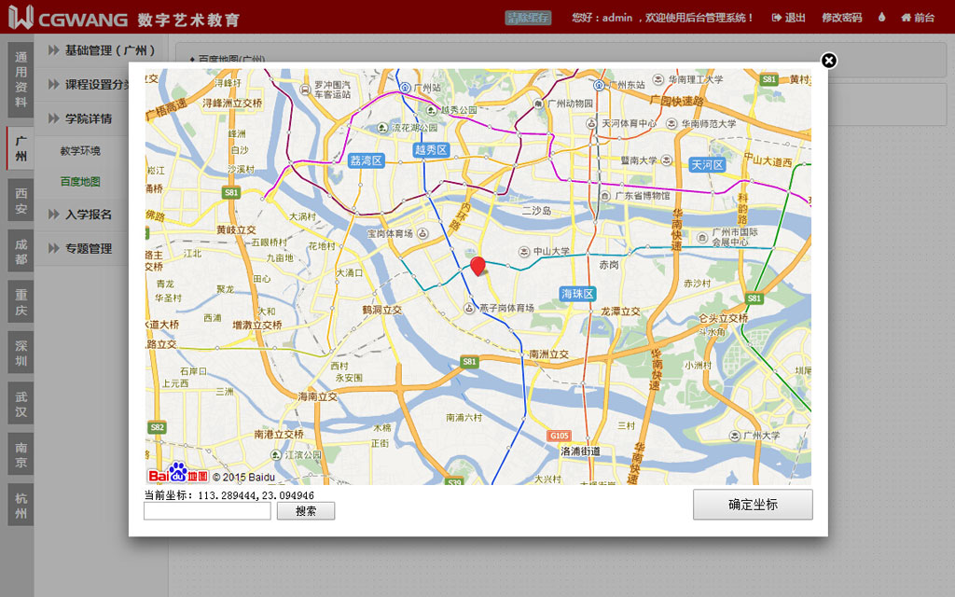Expand the 基础管理（广州） menu arrow
Screen dimensions: 955x597
tap(53, 50)
